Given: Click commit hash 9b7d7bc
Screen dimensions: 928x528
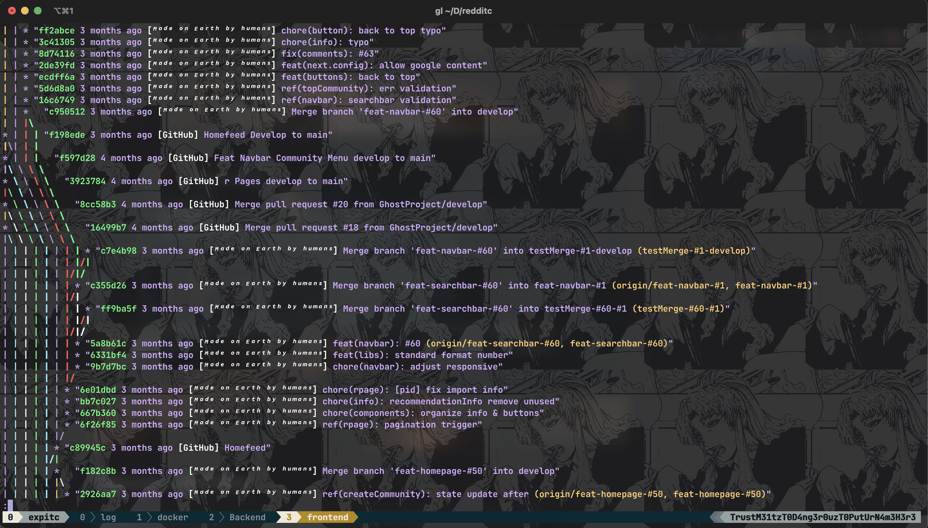Looking at the screenshot, I should click(x=108, y=367).
